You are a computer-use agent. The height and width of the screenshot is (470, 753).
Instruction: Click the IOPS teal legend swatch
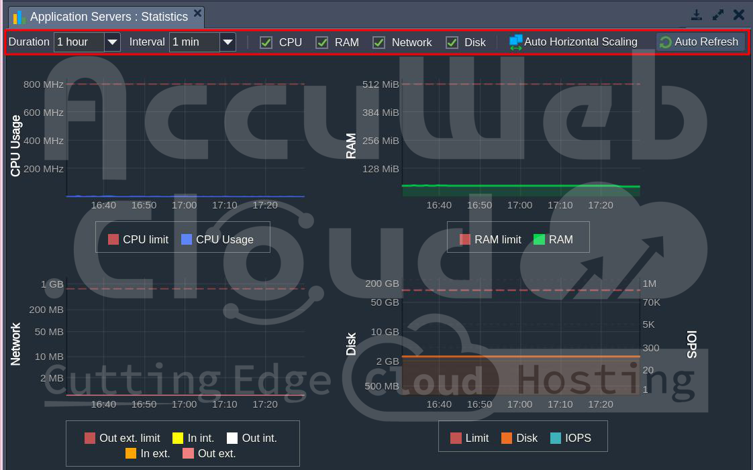tap(556, 438)
